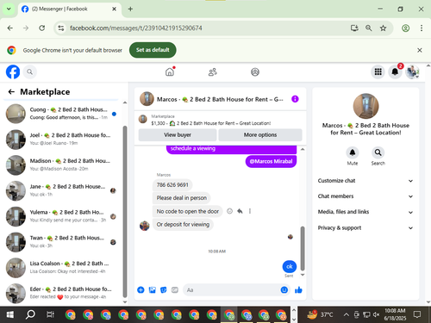Screen dimensions: 431x323
Task: Open Cuong's conversation
Action: coord(62,114)
